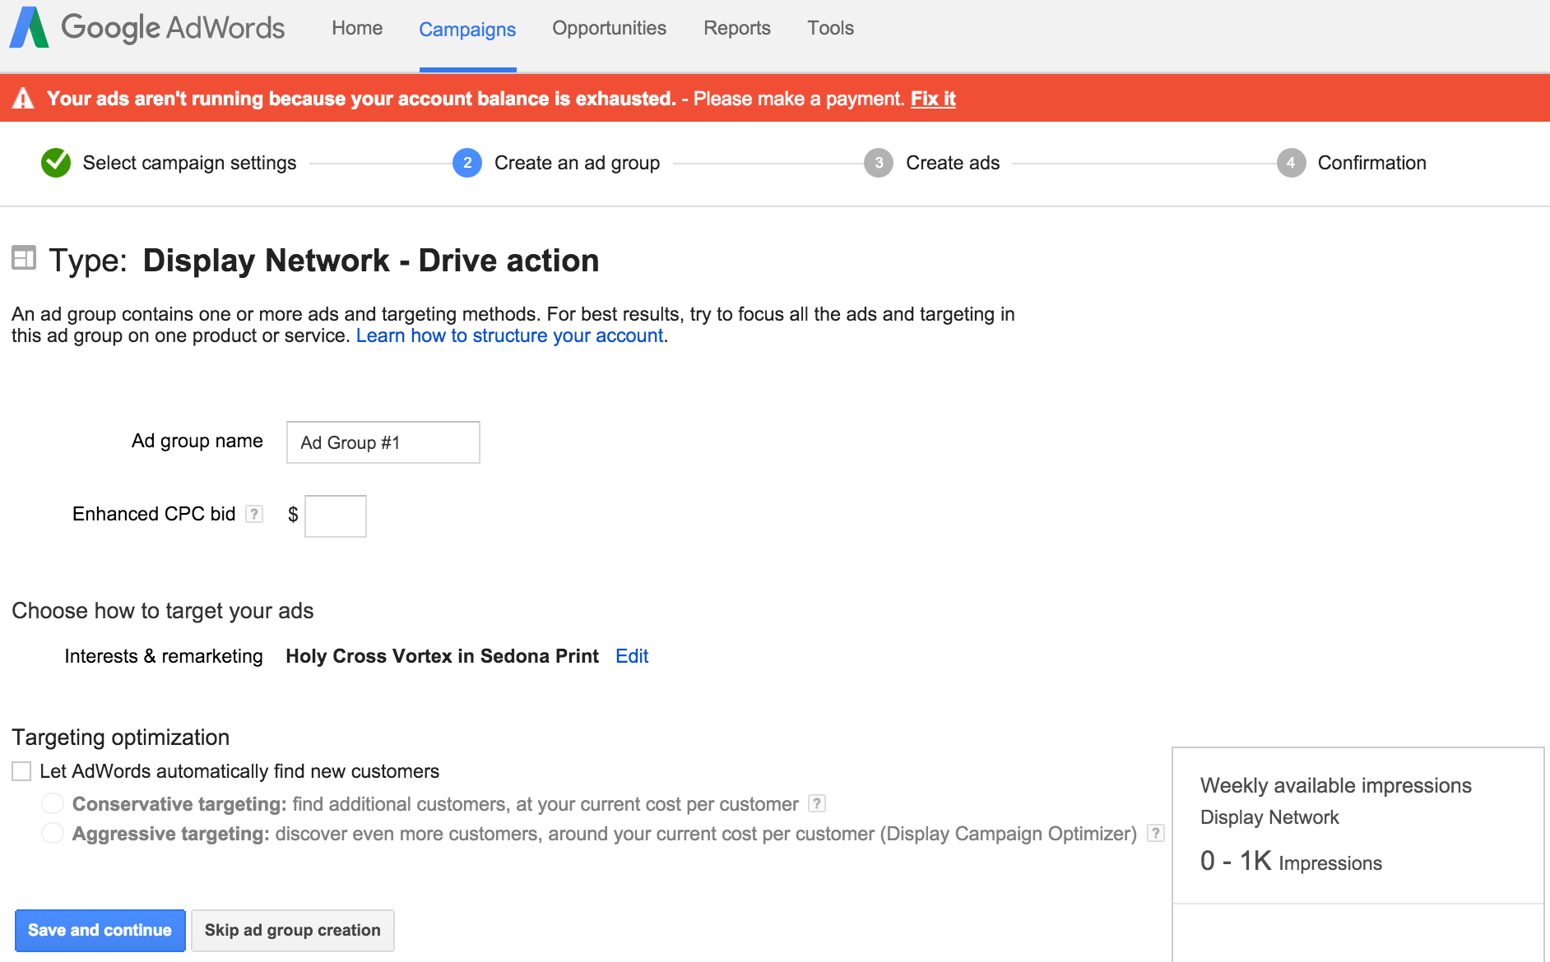Click step 4 circle for Confirmation
The image size is (1550, 962).
[x=1291, y=163]
